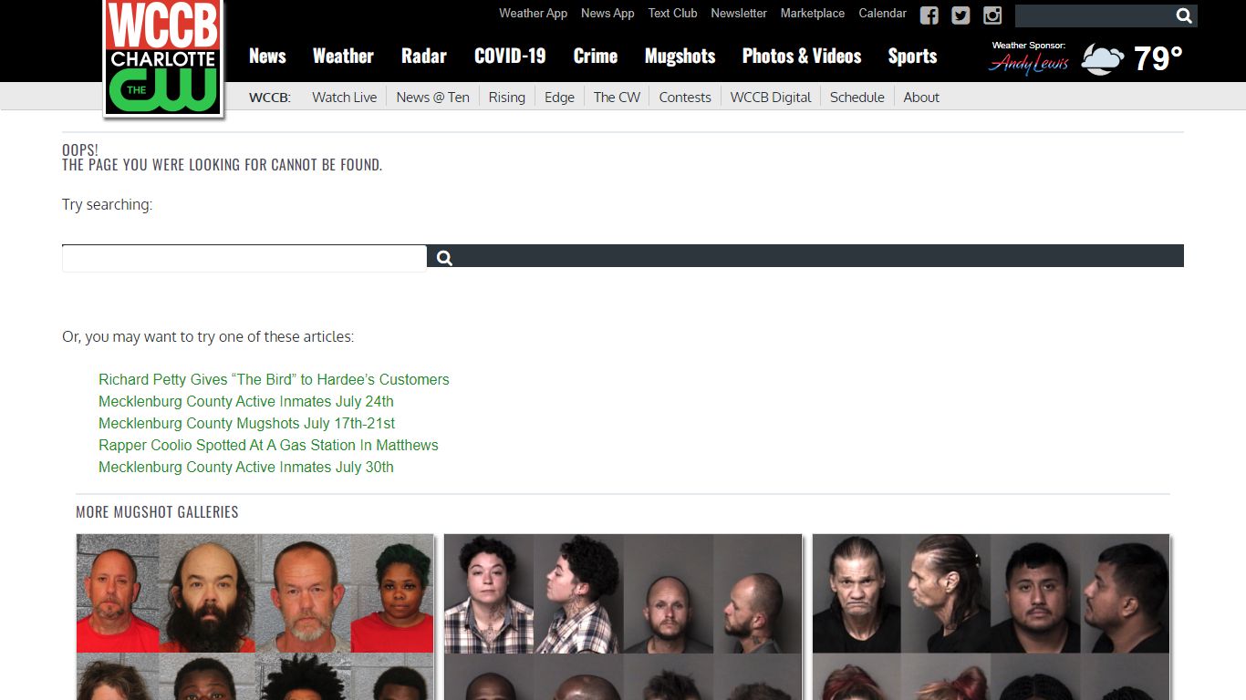Click the Weather App link
The image size is (1246, 700).
tap(533, 13)
